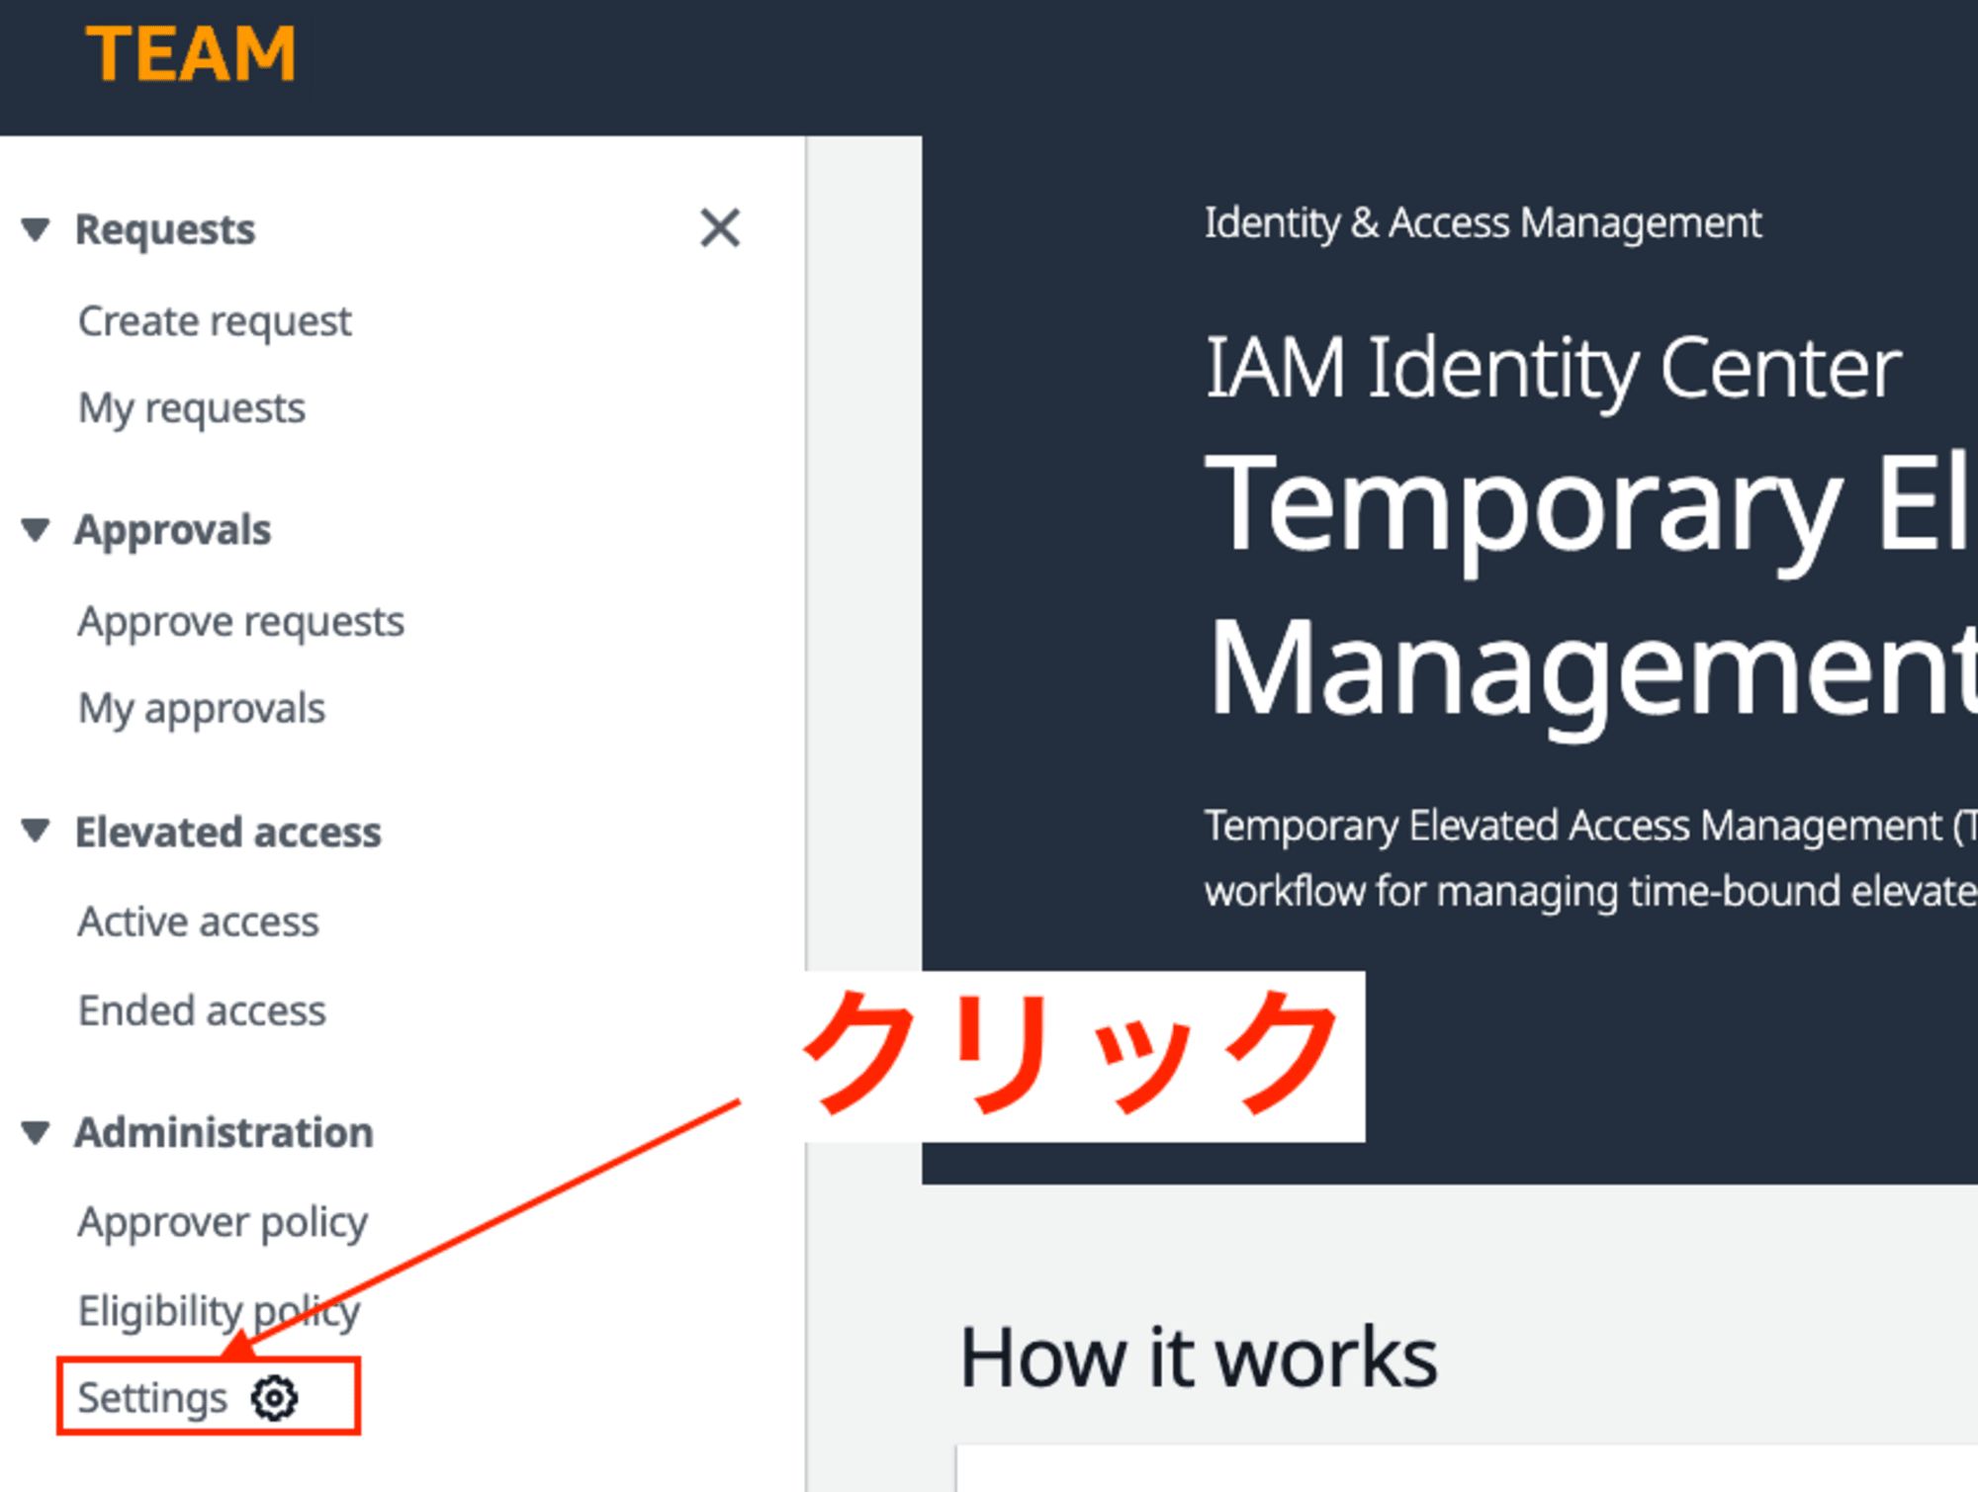Viewport: 1978px width, 1492px height.
Task: Collapse the Administration section triangle
Action: click(36, 1132)
